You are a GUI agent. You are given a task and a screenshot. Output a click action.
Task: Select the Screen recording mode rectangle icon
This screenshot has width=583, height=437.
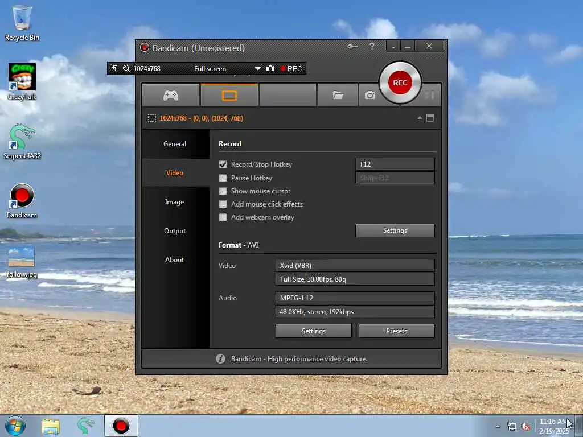pos(229,96)
